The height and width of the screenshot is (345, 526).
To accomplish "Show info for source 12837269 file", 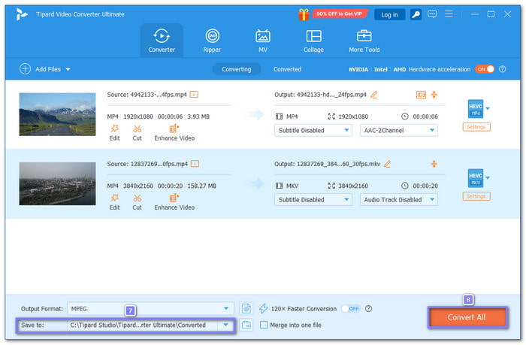I will (x=195, y=164).
